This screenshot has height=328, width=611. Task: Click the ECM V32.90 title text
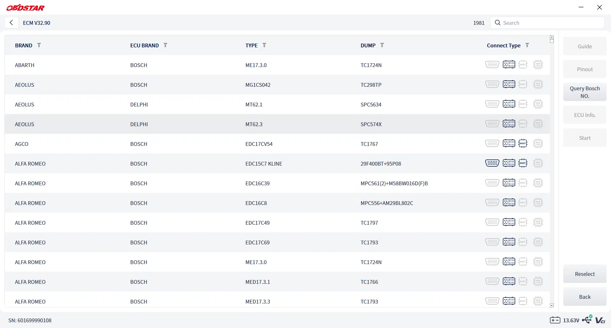[x=37, y=23]
